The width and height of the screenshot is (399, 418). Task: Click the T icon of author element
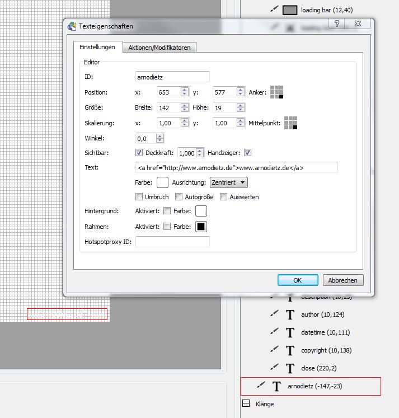click(x=290, y=315)
